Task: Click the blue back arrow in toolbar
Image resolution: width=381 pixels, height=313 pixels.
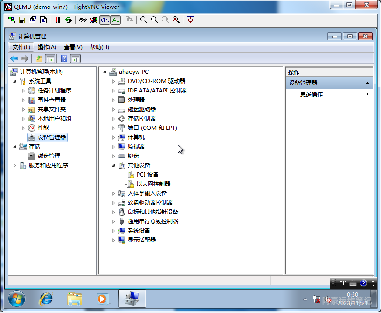Action: pos(14,58)
